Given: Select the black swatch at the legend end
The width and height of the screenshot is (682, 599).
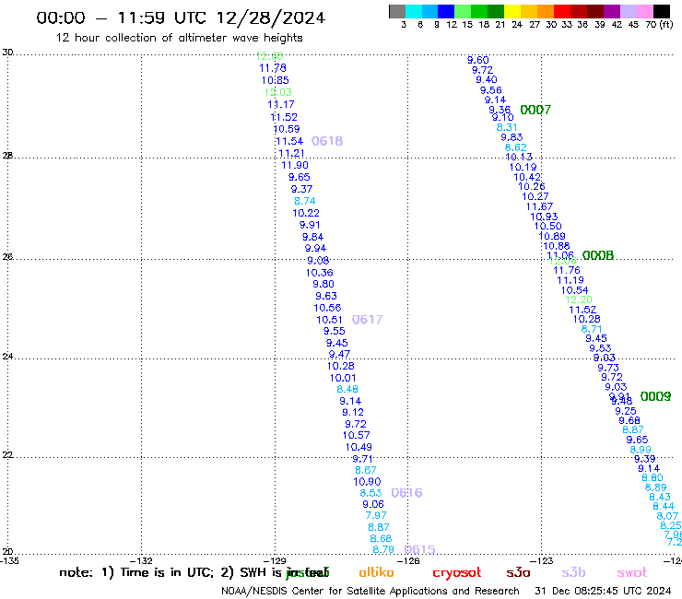Looking at the screenshot, I should (x=661, y=11).
